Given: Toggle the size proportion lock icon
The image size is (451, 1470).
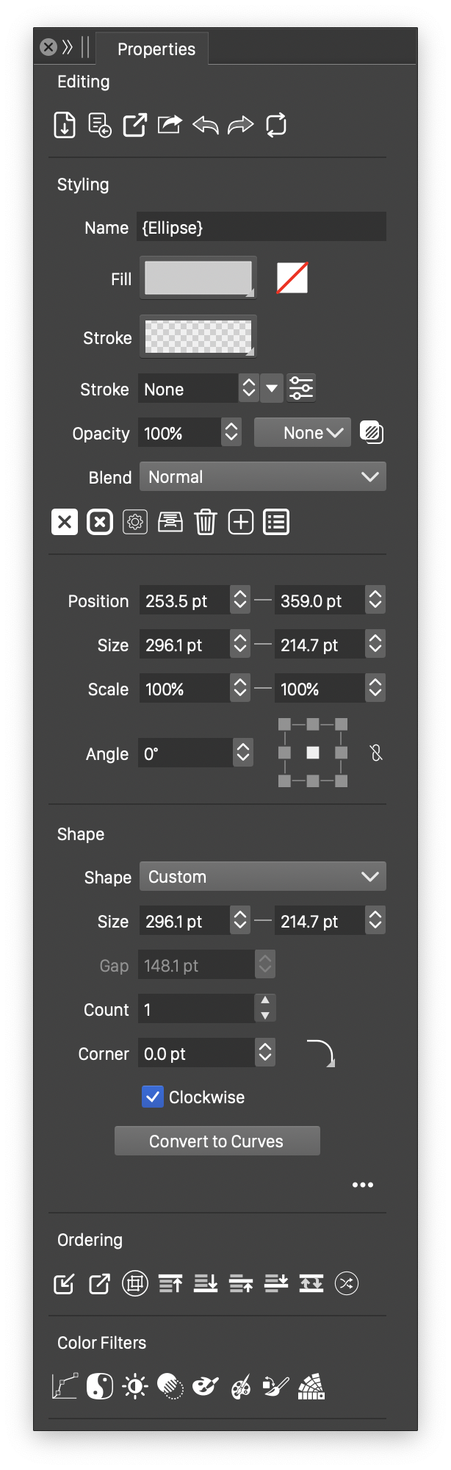Looking at the screenshot, I should [376, 753].
